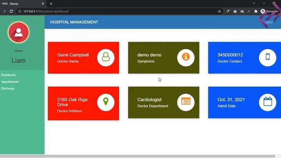Click the pen extension icon
The height and width of the screenshot is (158, 281).
[249, 11]
